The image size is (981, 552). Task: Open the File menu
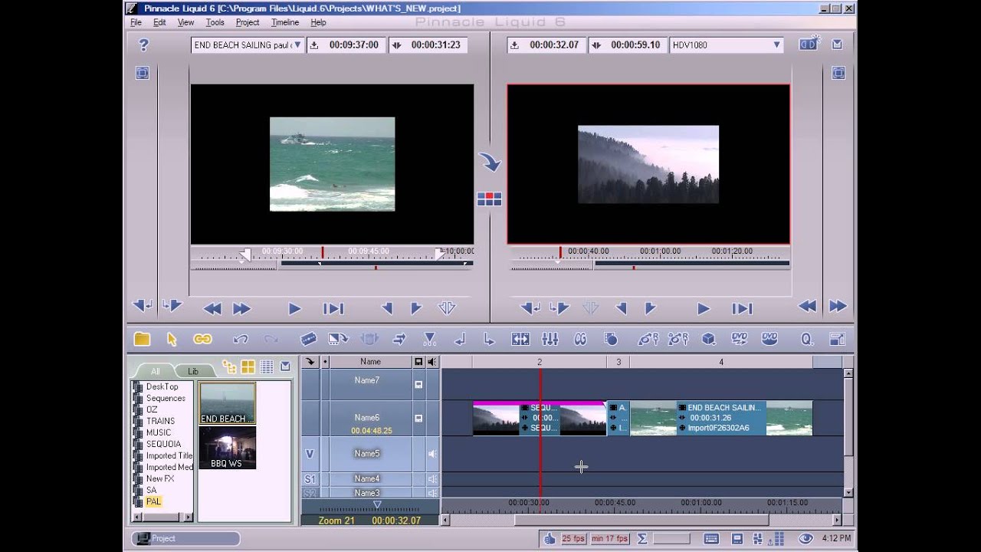pyautogui.click(x=136, y=22)
